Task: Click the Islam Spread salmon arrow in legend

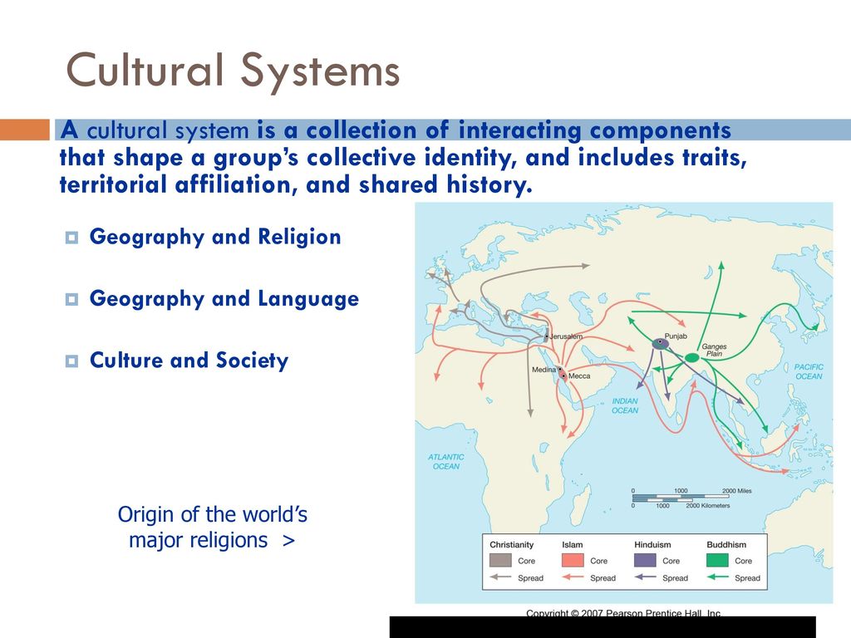Action: pos(573,577)
